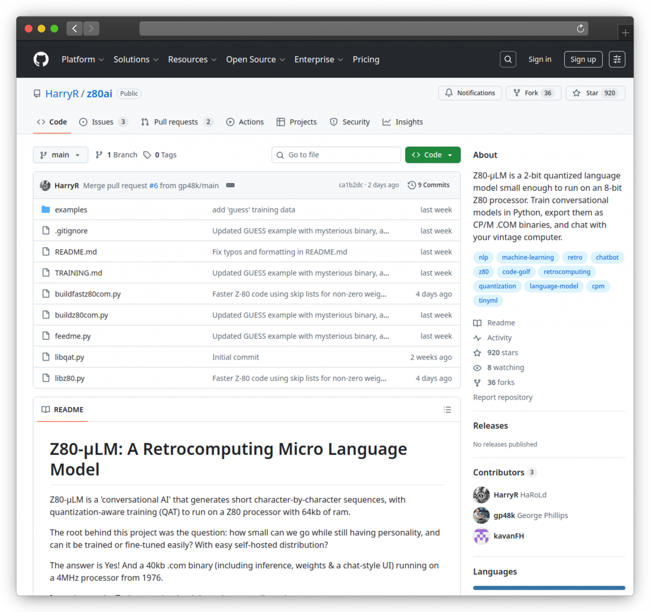650x612 pixels.
Task: Expand the main branch dropdown
Action: click(60, 155)
